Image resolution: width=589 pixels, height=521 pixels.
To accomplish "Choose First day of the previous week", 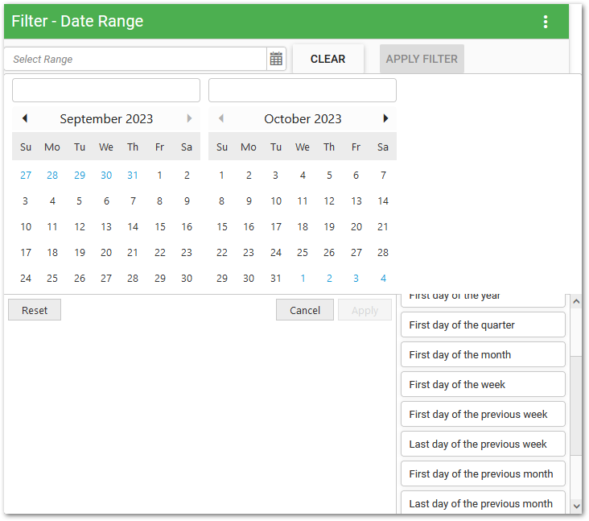I will point(483,414).
